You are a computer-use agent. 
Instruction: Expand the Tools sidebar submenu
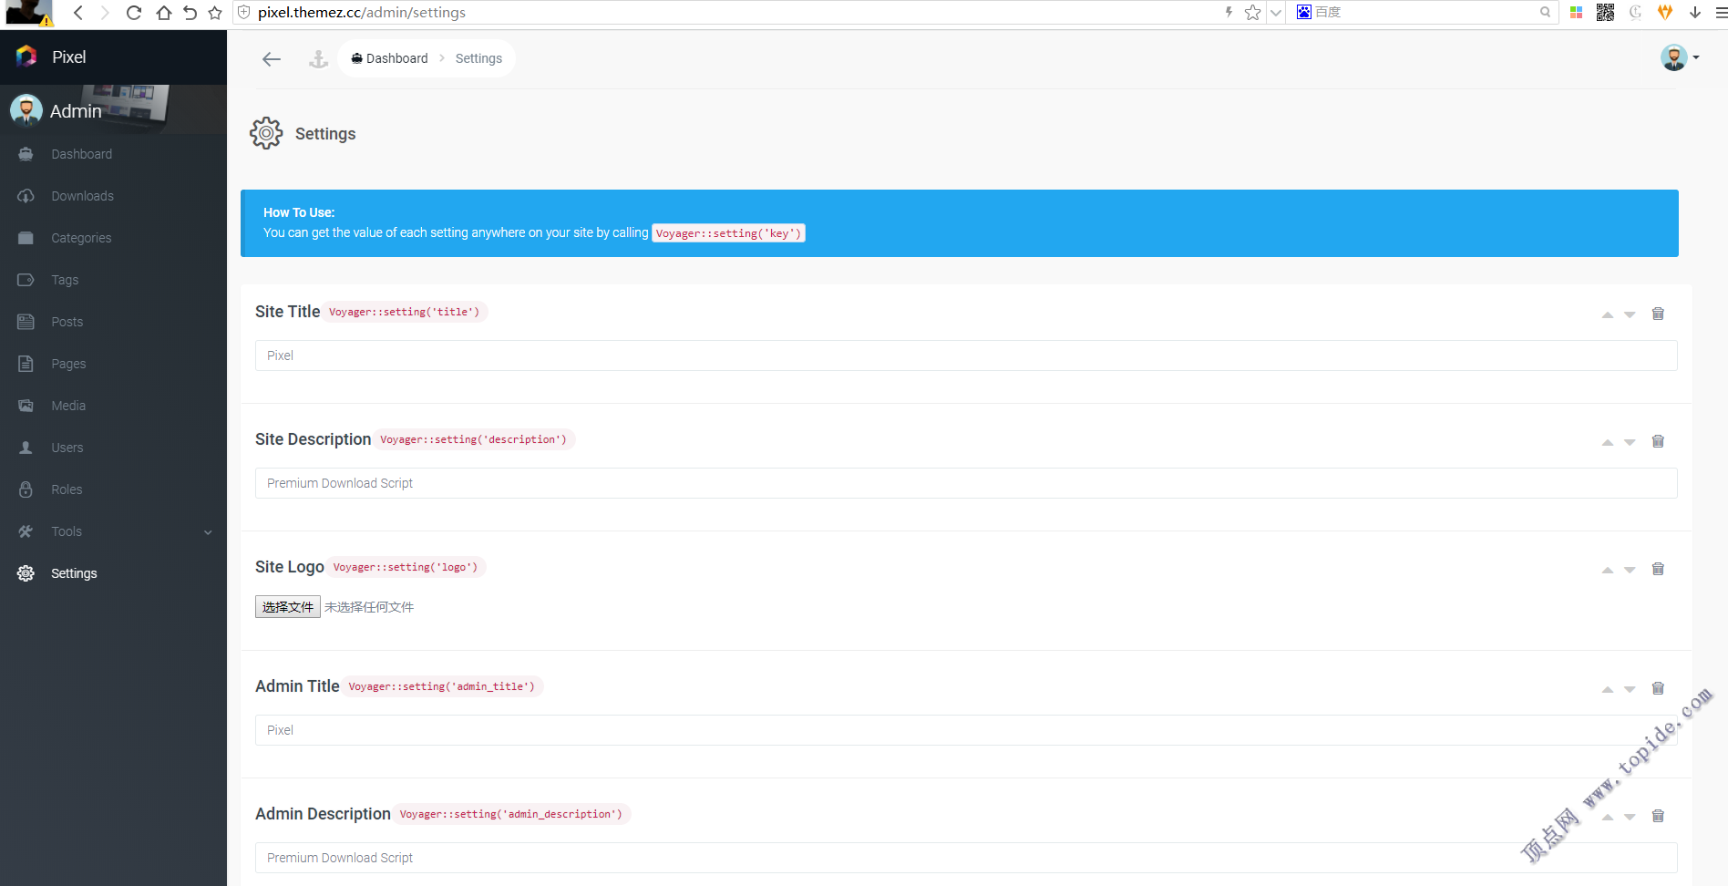[208, 532]
